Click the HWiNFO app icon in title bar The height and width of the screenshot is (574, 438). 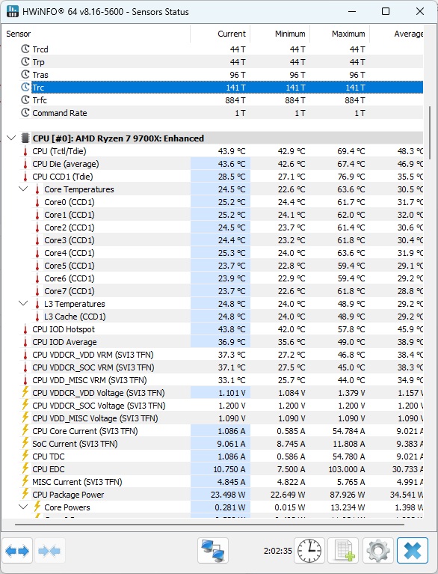(13, 11)
